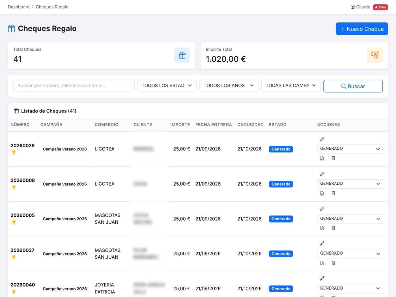Click the Generado badge for cheque 20260005
The height and width of the screenshot is (297, 396).
tap(281, 219)
